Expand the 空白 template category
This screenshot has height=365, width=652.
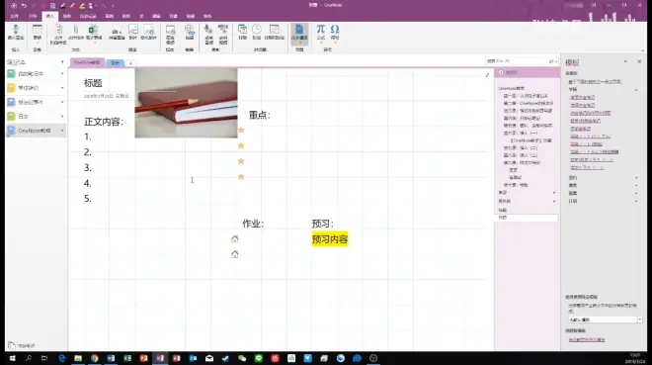[603, 178]
